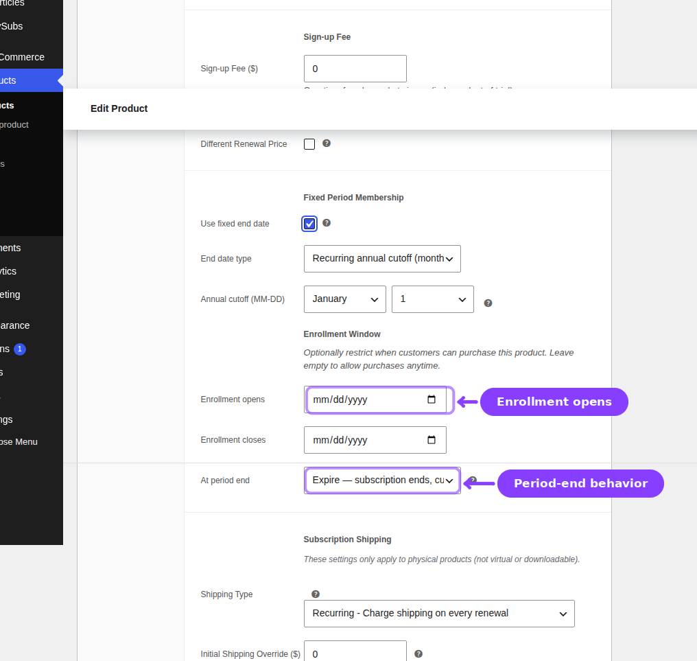Open help tooltip for Different Renewal Price
The height and width of the screenshot is (661, 697).
(x=327, y=143)
